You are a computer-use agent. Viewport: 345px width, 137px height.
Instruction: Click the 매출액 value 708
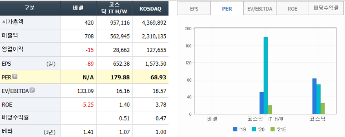(90, 36)
